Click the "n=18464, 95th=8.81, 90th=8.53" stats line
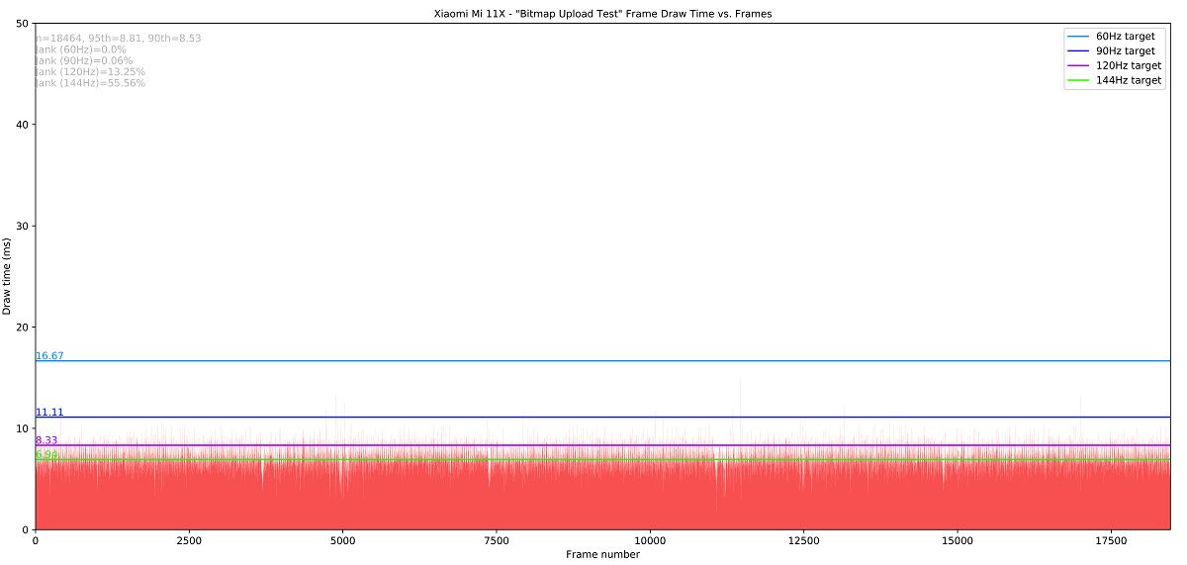This screenshot has width=1187, height=565. 118,39
